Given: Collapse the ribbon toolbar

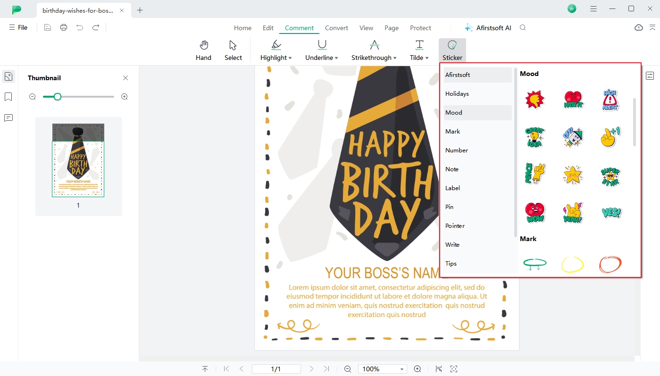Looking at the screenshot, I should pyautogui.click(x=652, y=28).
